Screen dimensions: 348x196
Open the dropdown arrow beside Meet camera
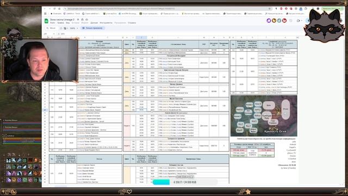click(x=302, y=21)
